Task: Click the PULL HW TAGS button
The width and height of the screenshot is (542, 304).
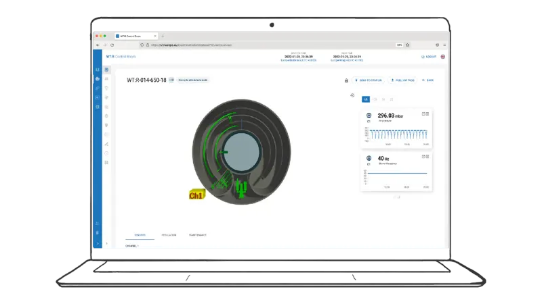Action: [x=402, y=80]
